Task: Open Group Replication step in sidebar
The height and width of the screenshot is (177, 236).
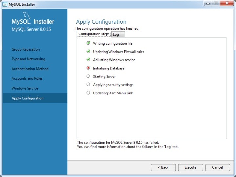Action: pos(26,49)
